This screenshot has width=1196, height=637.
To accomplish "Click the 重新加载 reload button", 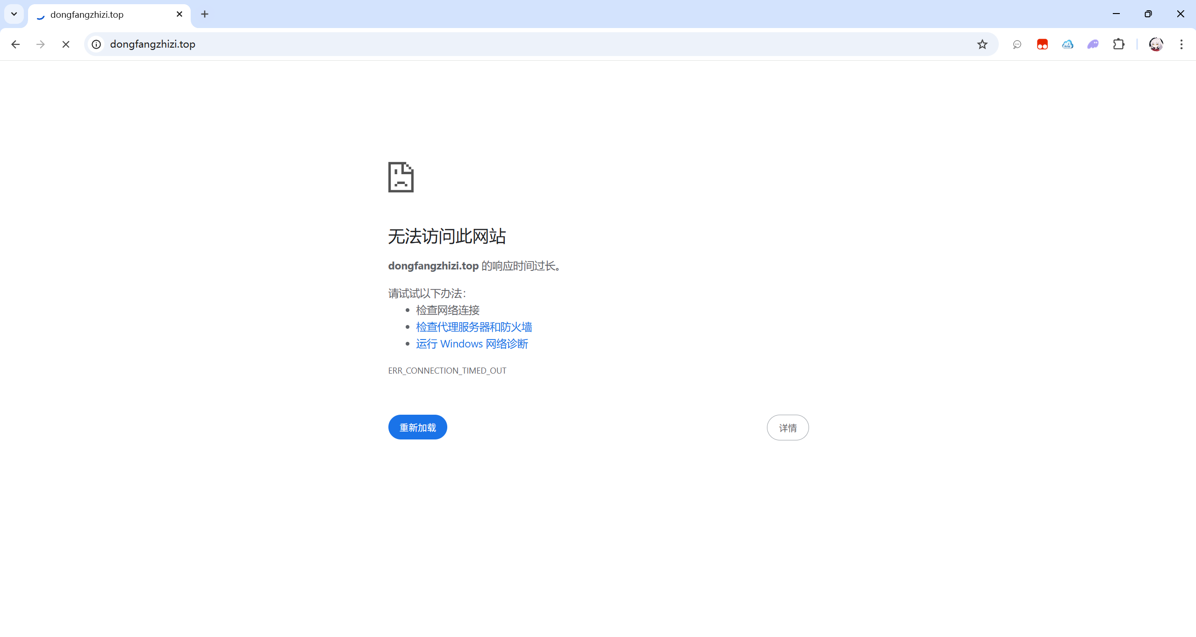I will (417, 427).
